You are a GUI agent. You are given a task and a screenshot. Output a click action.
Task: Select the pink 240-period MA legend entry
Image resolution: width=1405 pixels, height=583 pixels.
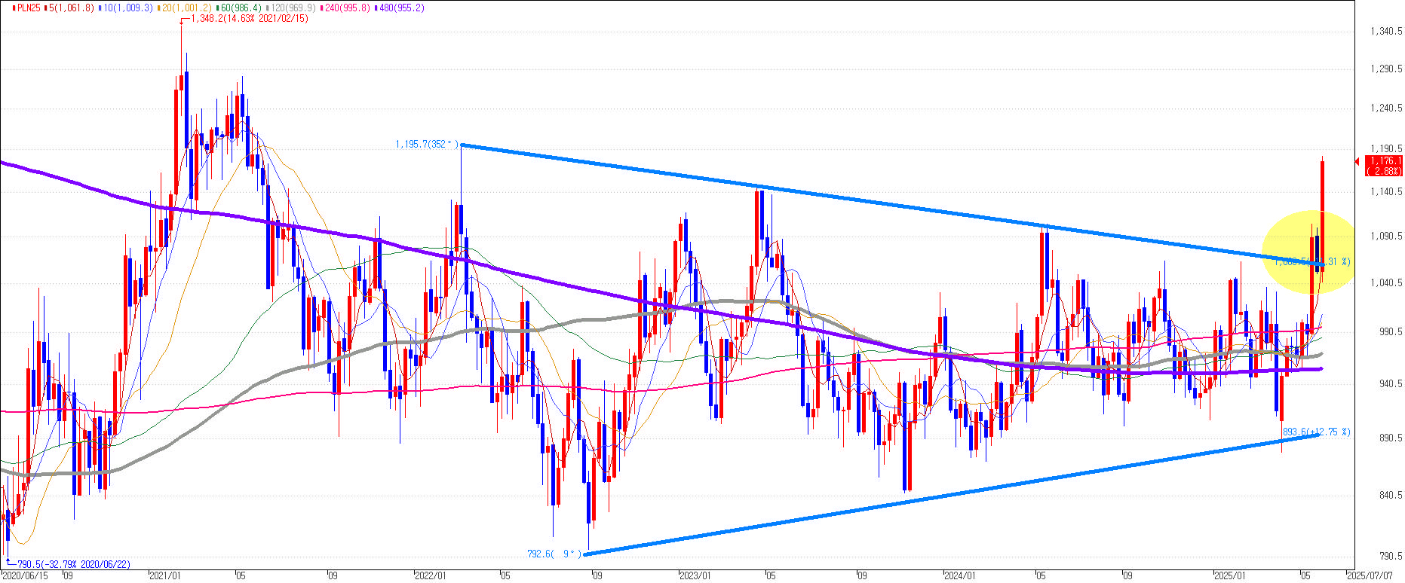pos(351,8)
